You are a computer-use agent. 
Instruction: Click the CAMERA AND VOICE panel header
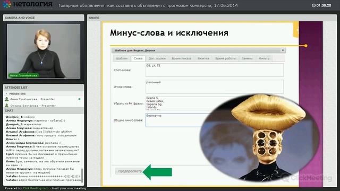(44, 18)
